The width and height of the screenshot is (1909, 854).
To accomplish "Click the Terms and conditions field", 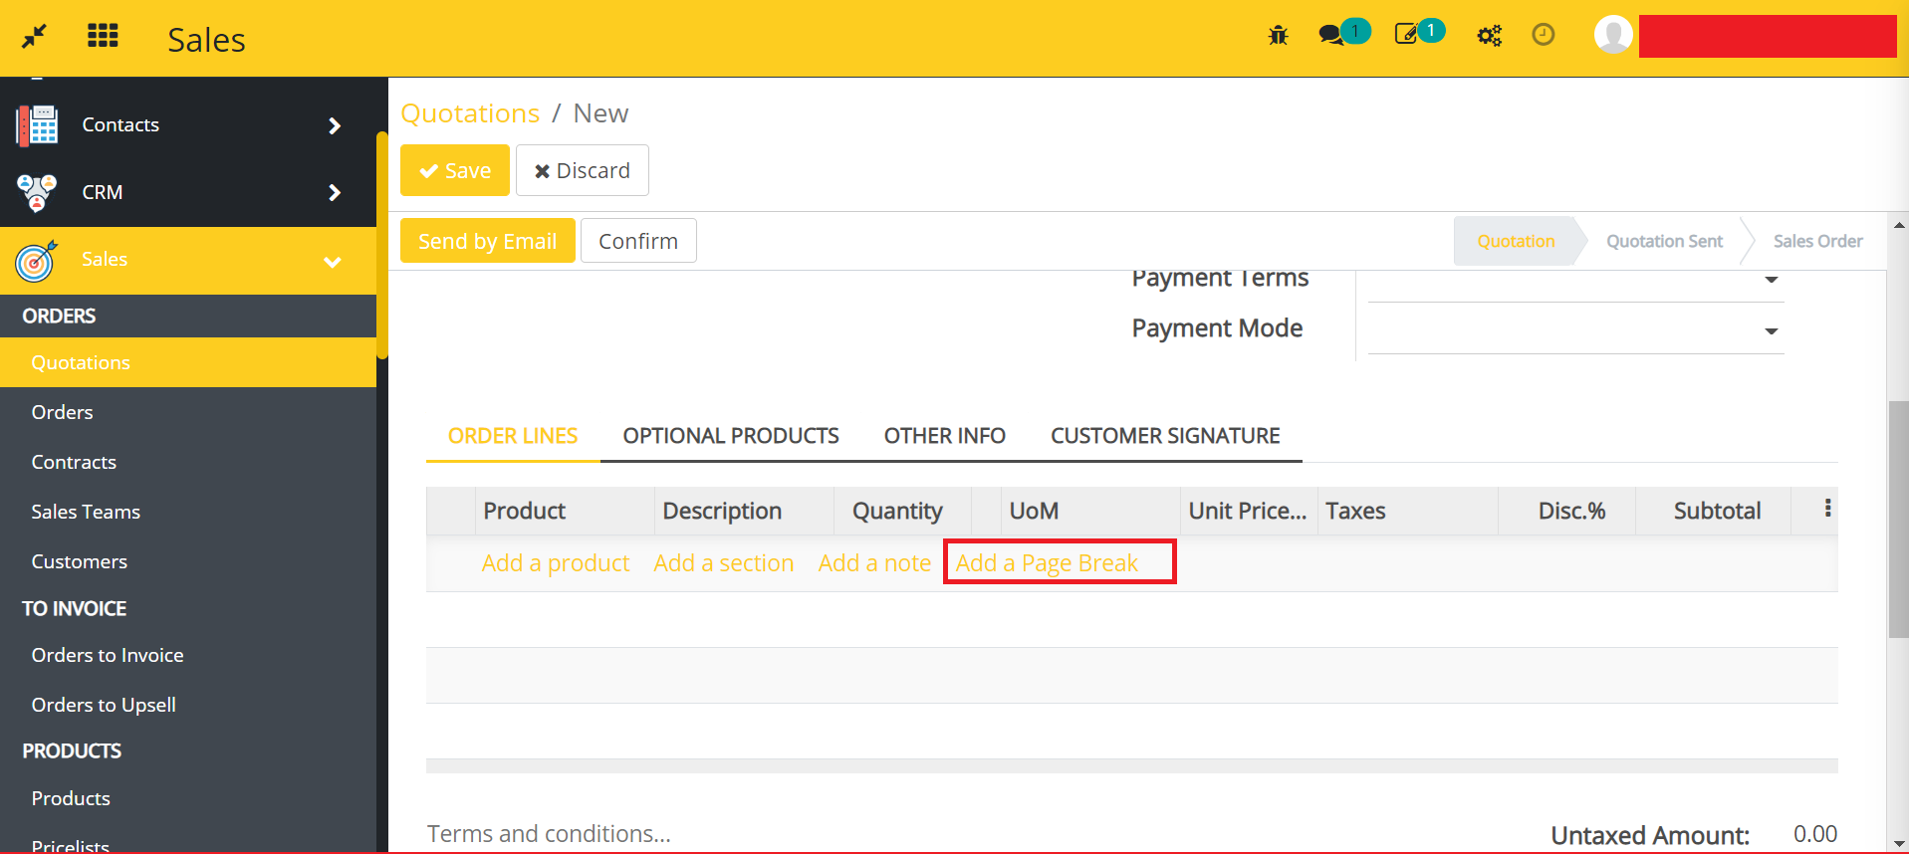I will tap(549, 834).
